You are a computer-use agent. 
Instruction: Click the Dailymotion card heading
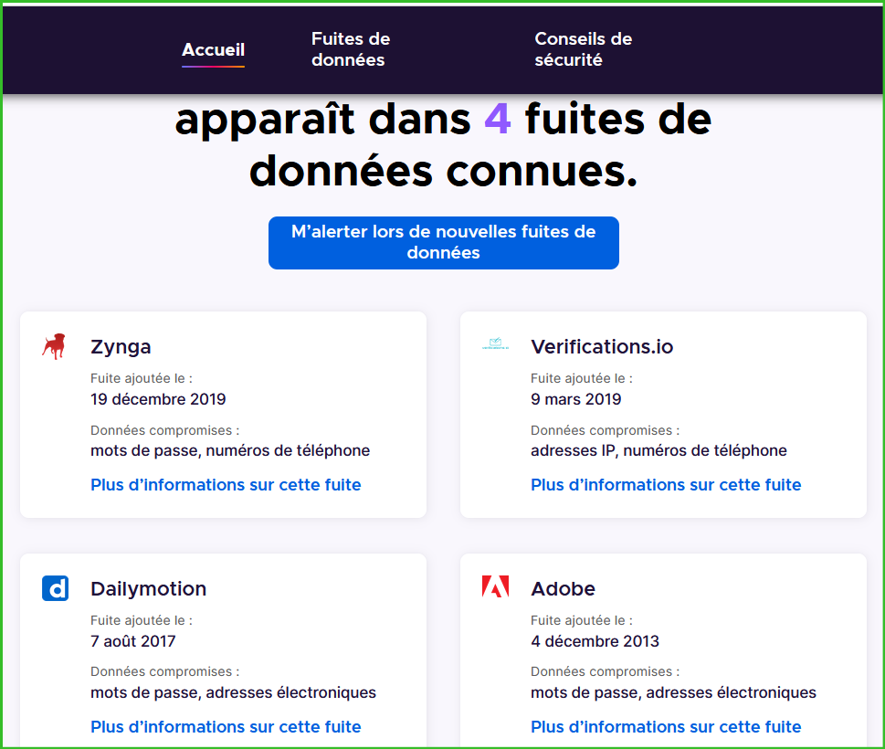(x=148, y=589)
